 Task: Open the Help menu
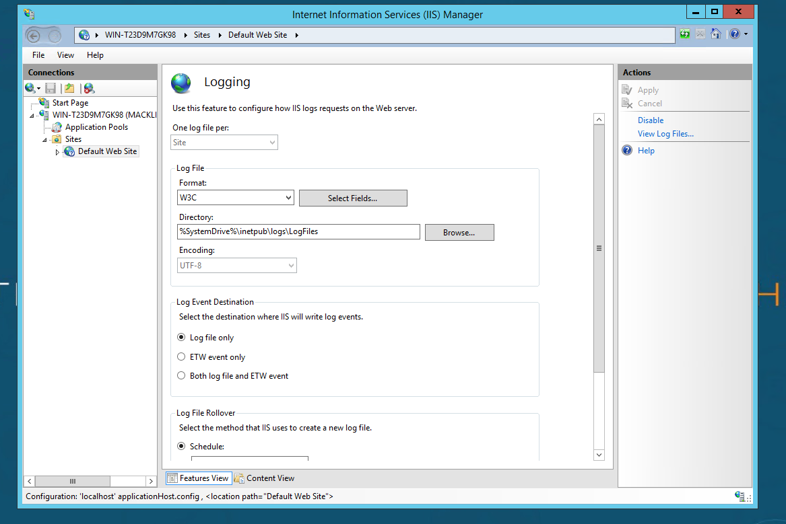click(95, 55)
